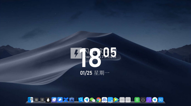Launch Google Chrome from the dock
Screen dimensions: 191x106
coord(98,100)
